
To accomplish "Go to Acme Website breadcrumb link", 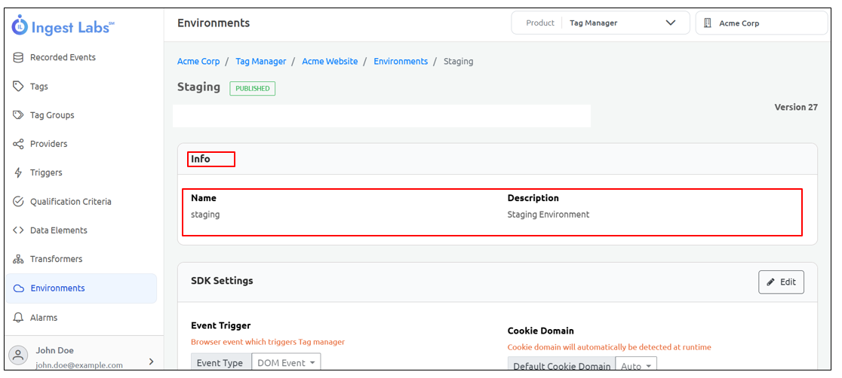I will point(330,62).
